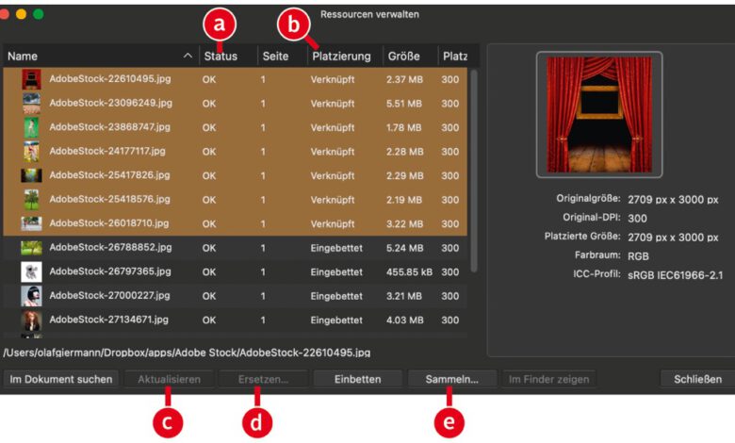This screenshot has height=443, width=735.
Task: Click Eingebettet cell of AdobeStock-27000227.jpg
Action: 336,296
